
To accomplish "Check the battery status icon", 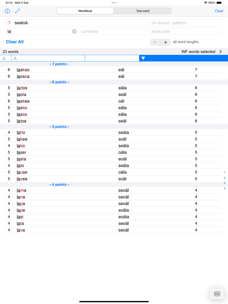I will pyautogui.click(x=219, y=3).
